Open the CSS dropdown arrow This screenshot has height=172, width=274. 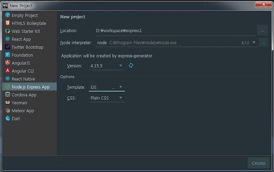121,97
